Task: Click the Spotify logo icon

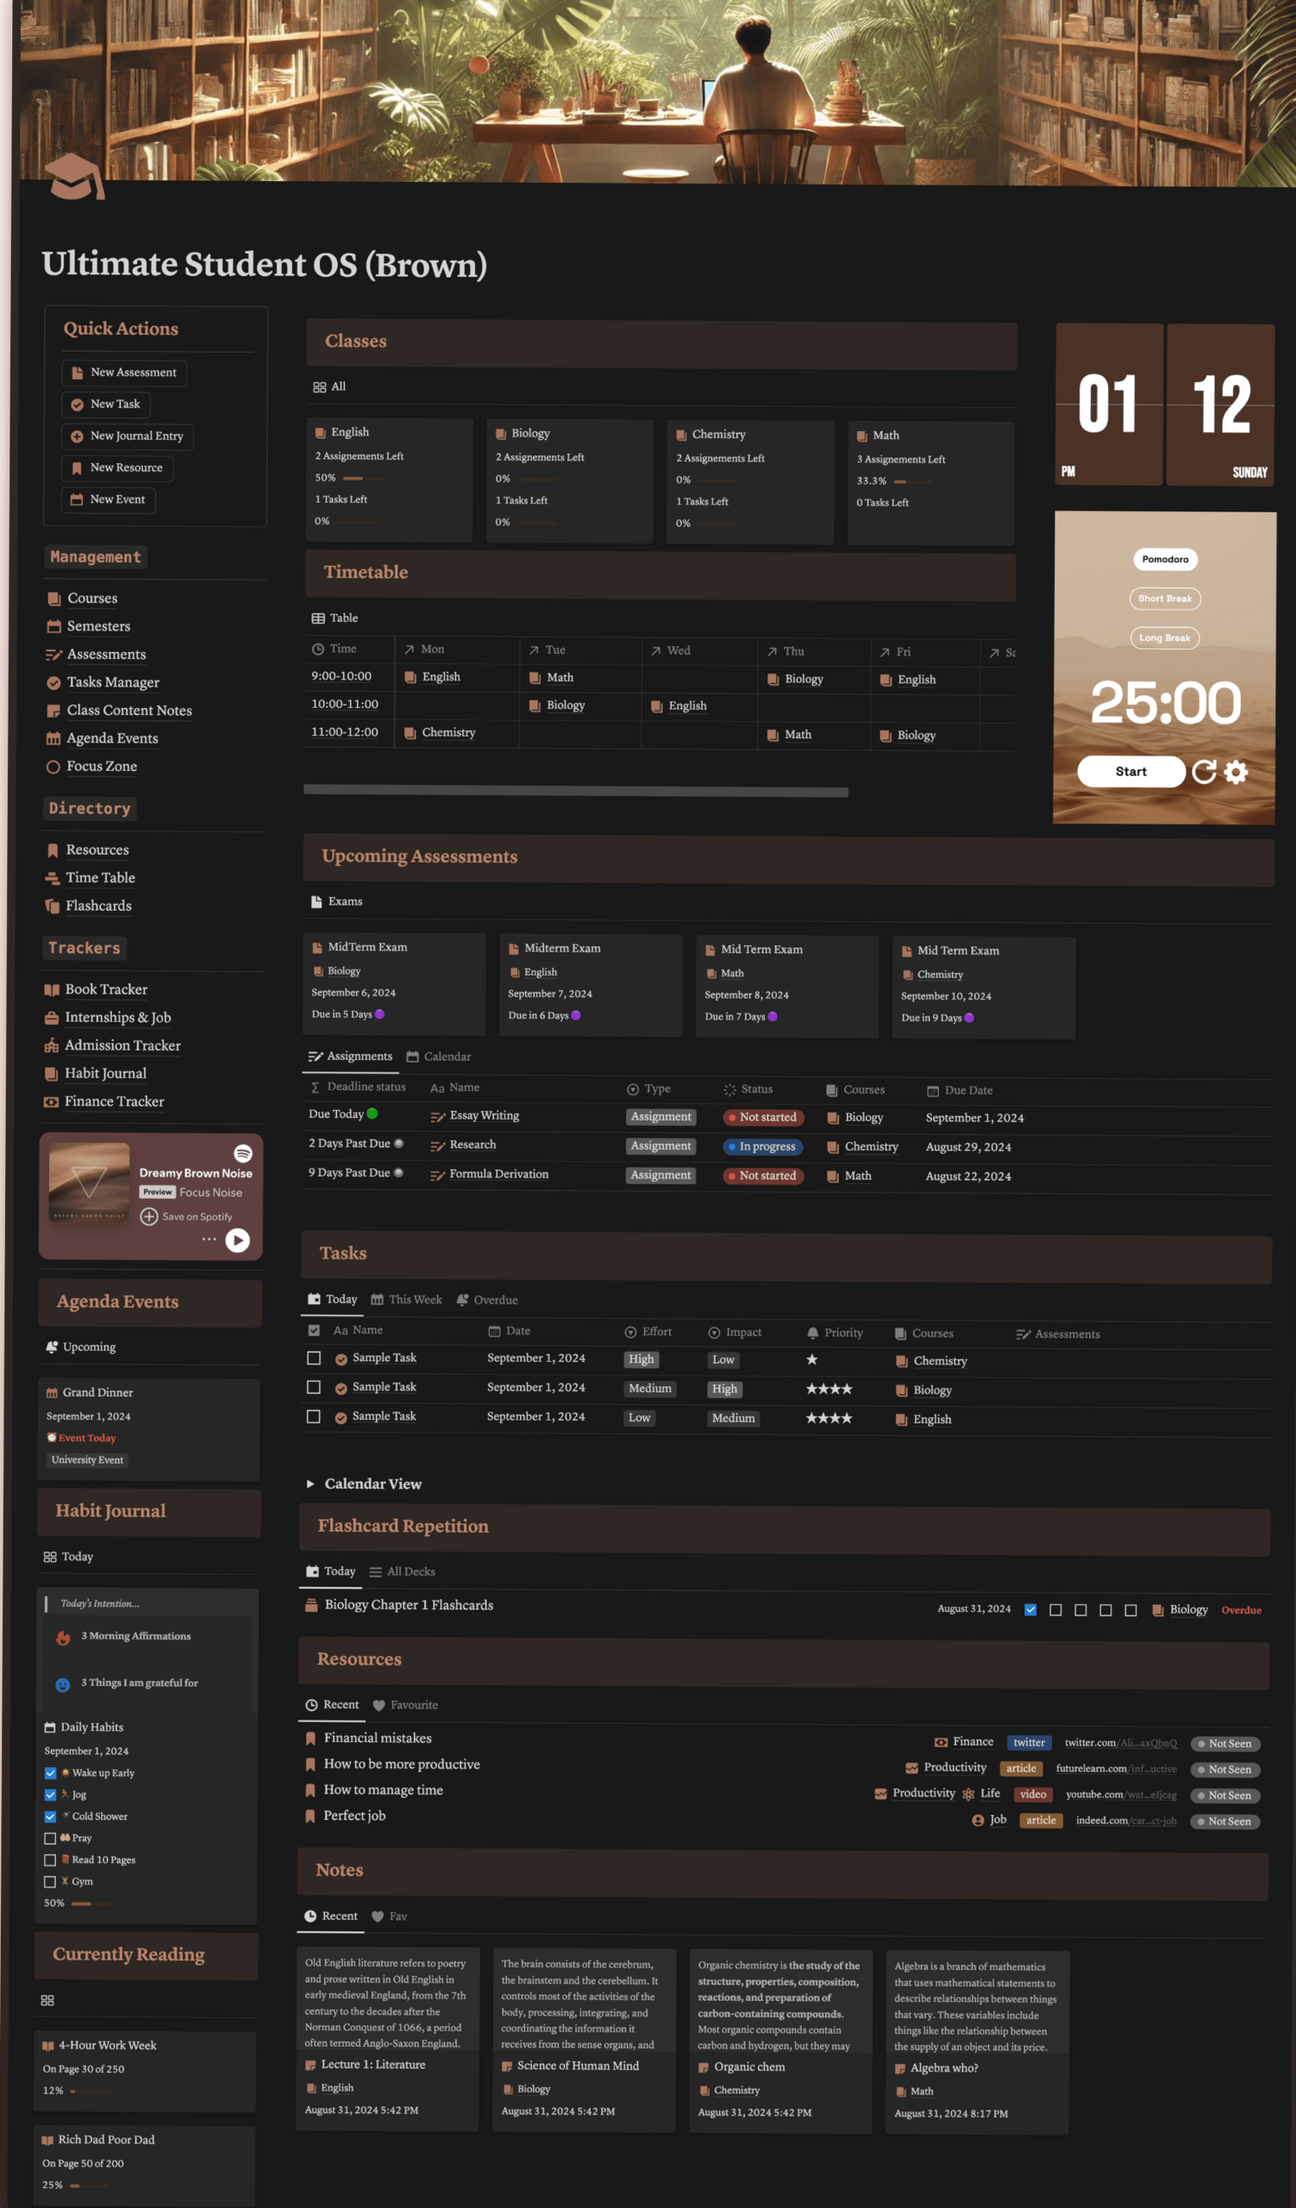Action: [x=242, y=1154]
